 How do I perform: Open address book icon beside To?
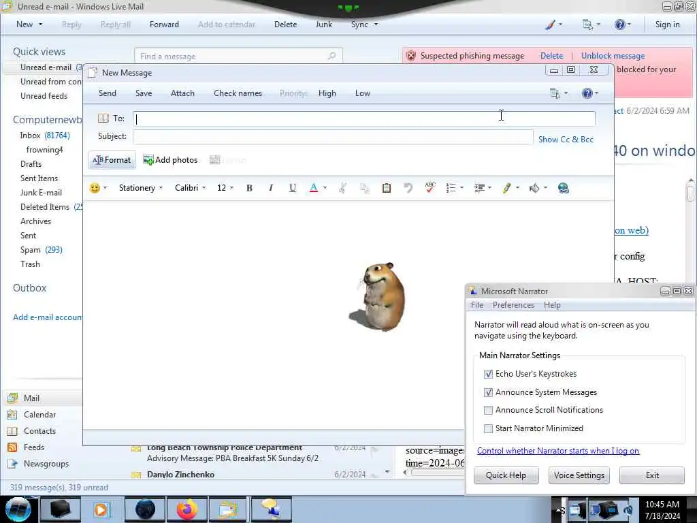coord(103,118)
